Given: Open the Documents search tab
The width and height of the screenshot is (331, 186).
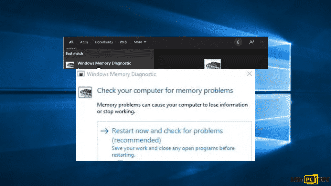Looking at the screenshot, I should pyautogui.click(x=104, y=42).
